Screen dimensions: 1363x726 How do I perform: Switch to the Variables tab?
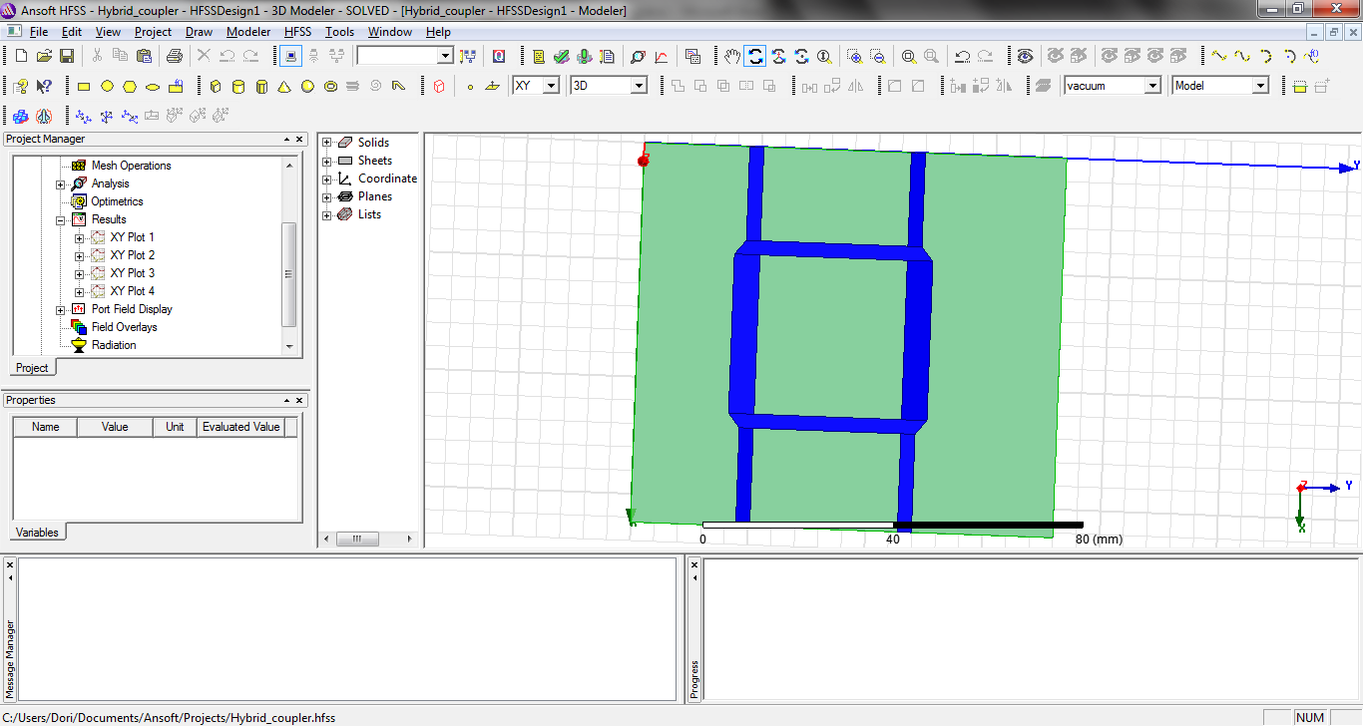(x=37, y=533)
